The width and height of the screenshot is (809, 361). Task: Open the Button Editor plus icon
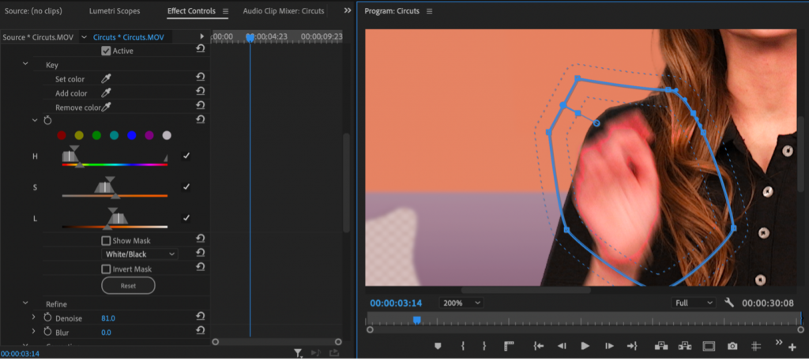tap(792, 347)
